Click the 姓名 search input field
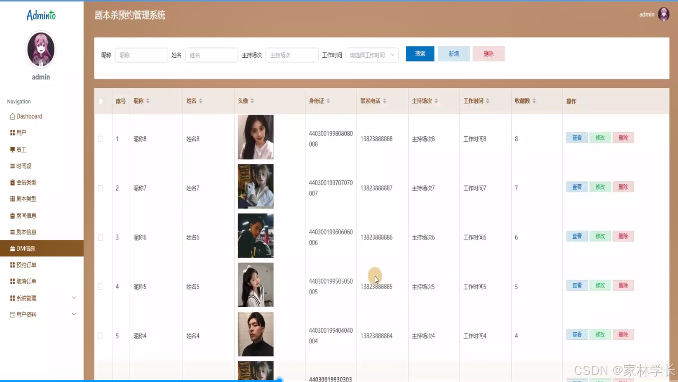The image size is (678, 382). pos(212,55)
